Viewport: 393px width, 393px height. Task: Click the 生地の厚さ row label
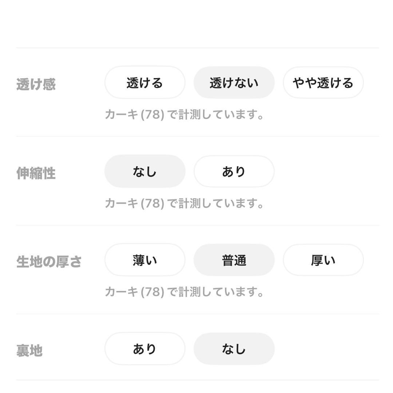pyautogui.click(x=49, y=262)
